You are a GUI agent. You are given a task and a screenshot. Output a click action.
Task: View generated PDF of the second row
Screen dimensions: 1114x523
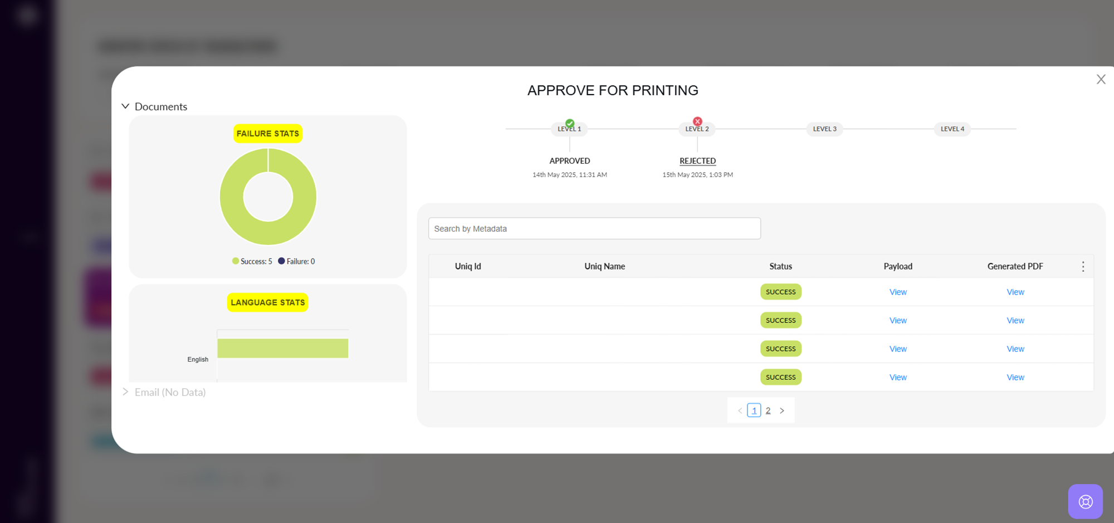click(1015, 321)
